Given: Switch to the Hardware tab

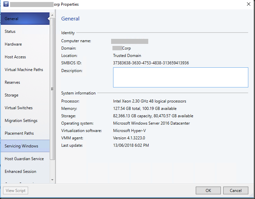Looking at the screenshot, I should coord(25,44).
